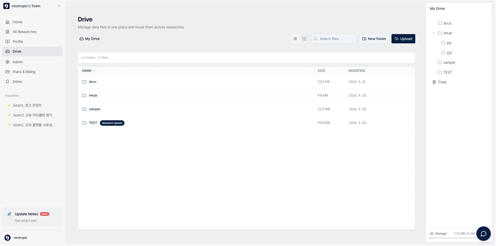Open the sample folder row

[247, 109]
